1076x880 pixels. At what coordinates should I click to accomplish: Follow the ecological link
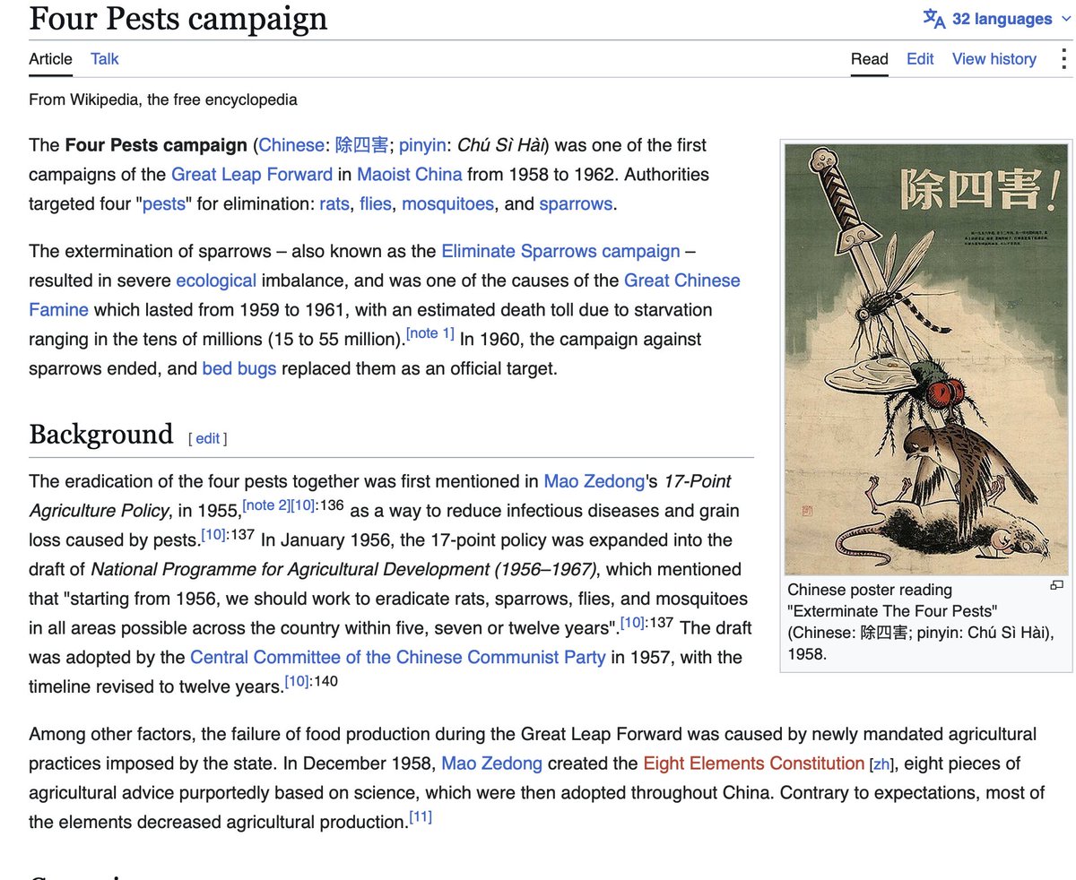(x=216, y=280)
